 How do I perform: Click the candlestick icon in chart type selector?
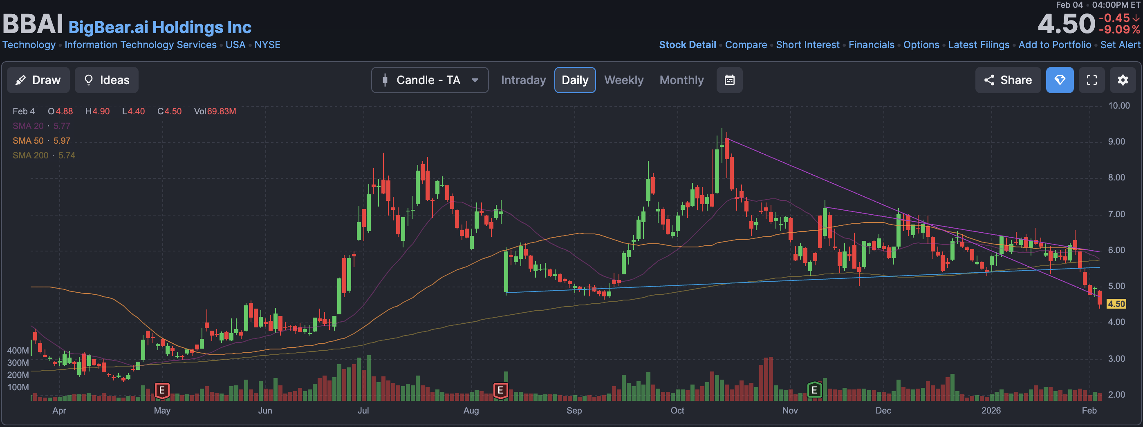(x=385, y=80)
